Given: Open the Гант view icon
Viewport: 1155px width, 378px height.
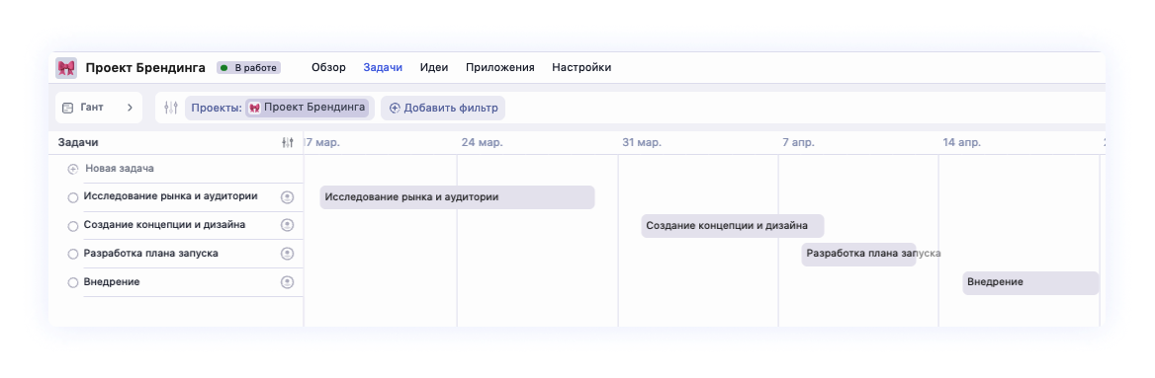Looking at the screenshot, I should click(68, 108).
